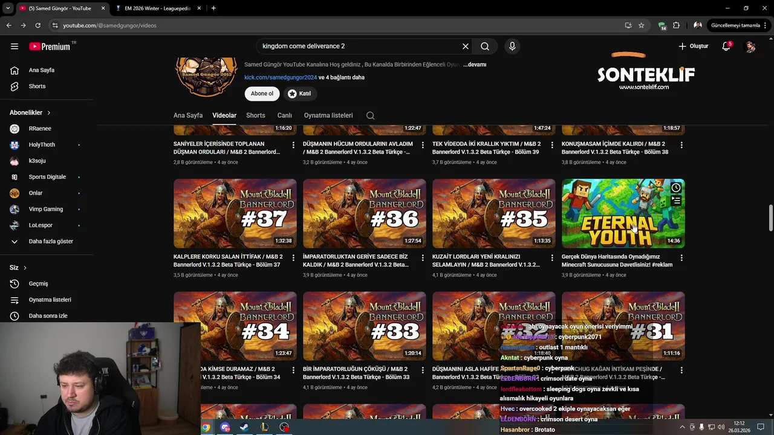Image resolution: width=774 pixels, height=435 pixels.
Task: Open League of Legends taskbar icon
Action: (x=264, y=427)
